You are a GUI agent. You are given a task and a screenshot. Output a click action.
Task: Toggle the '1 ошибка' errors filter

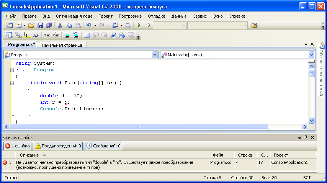point(17,146)
